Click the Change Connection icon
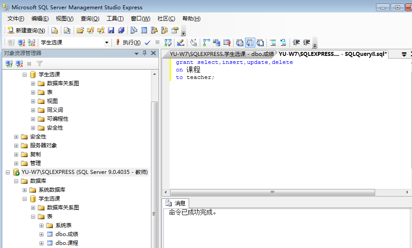Screen dimensions: 412x248 pos(32,43)
